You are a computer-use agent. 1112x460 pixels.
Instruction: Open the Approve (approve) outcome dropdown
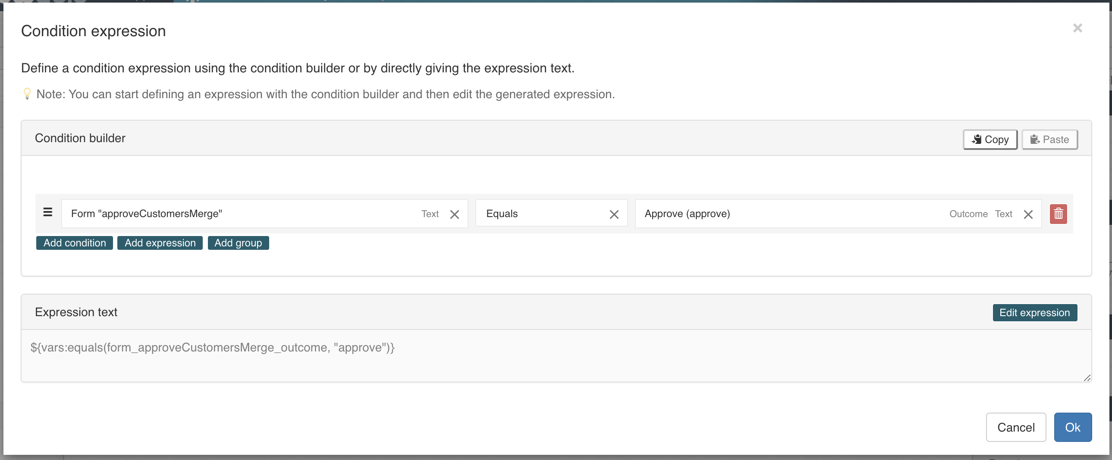[x=777, y=213]
